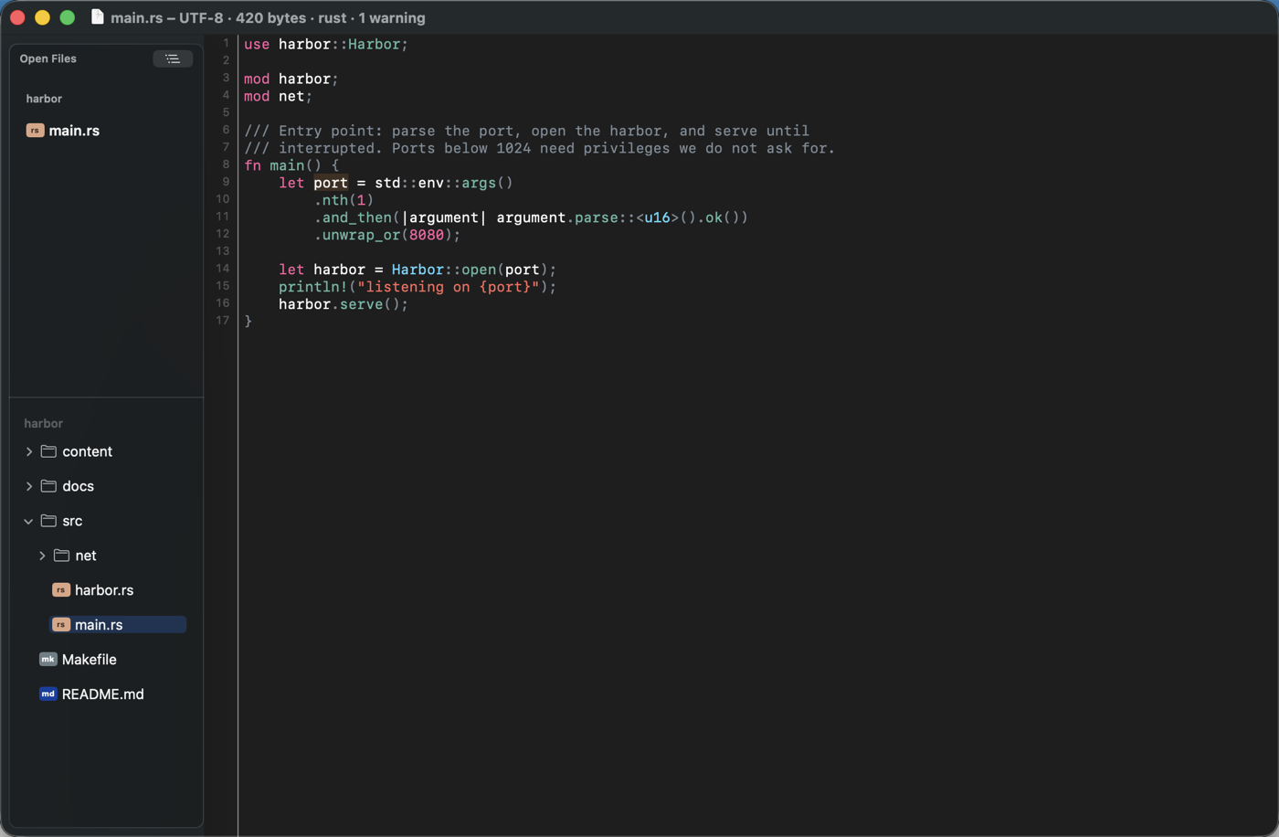Viewport: 1279px width, 837px height.
Task: Click line number 17 in the gutter
Action: point(222,321)
